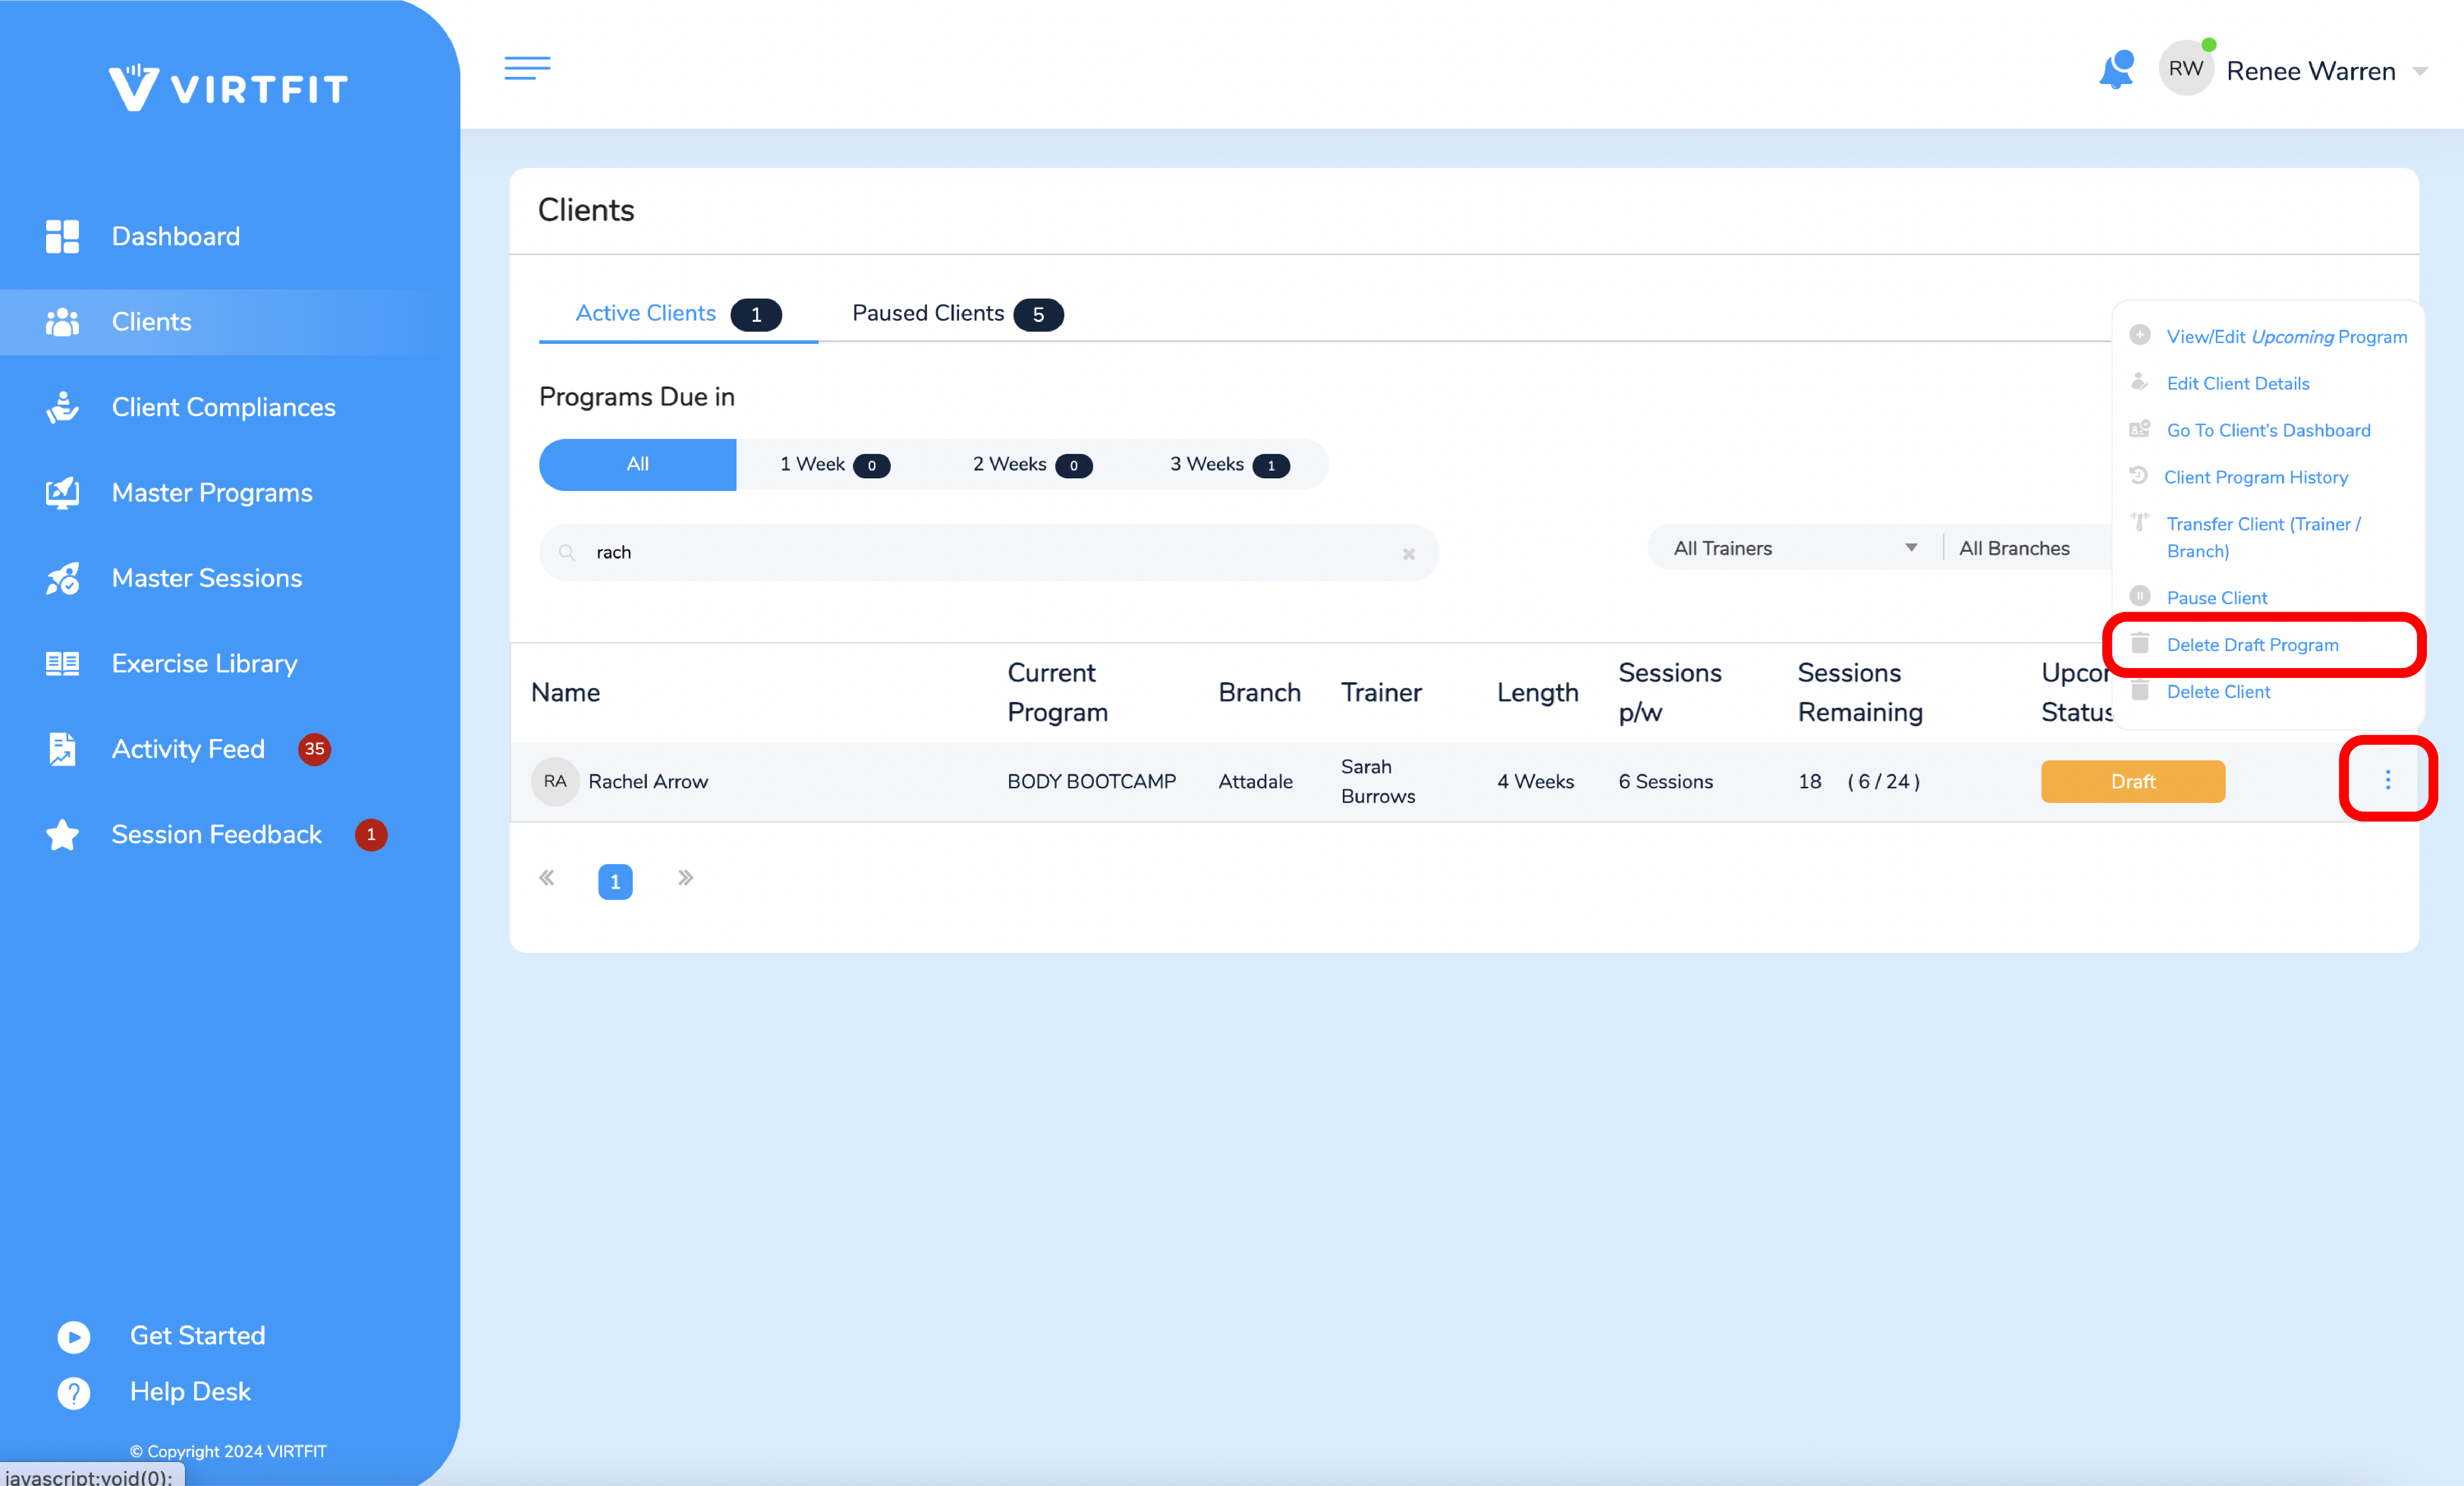Click the Sarah Burrows trainer cell
Viewport: 2464px width, 1486px height.
coord(1378,782)
